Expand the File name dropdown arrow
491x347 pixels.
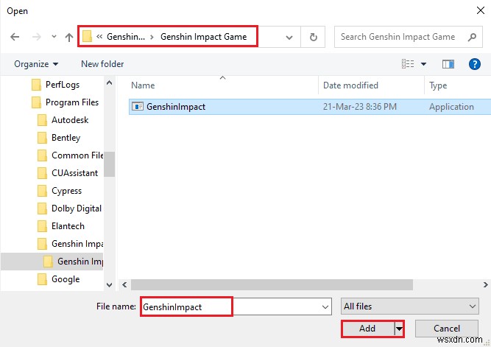(x=325, y=307)
